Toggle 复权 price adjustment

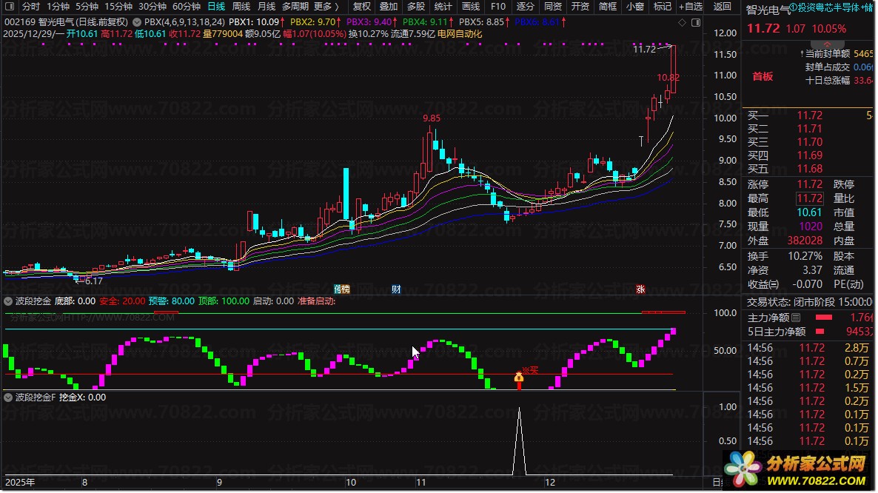tap(362, 7)
